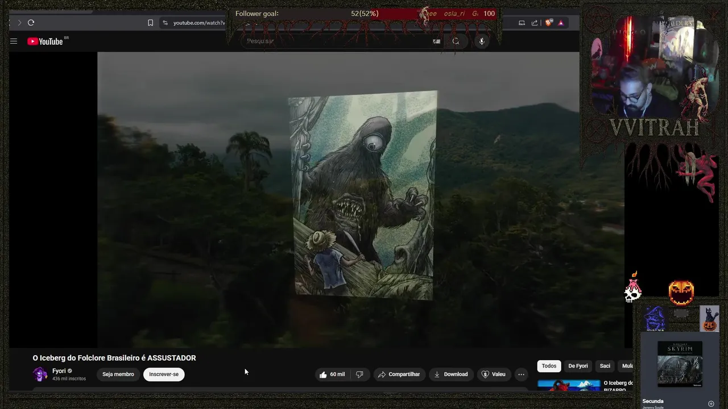Click the Download button

(x=451, y=374)
